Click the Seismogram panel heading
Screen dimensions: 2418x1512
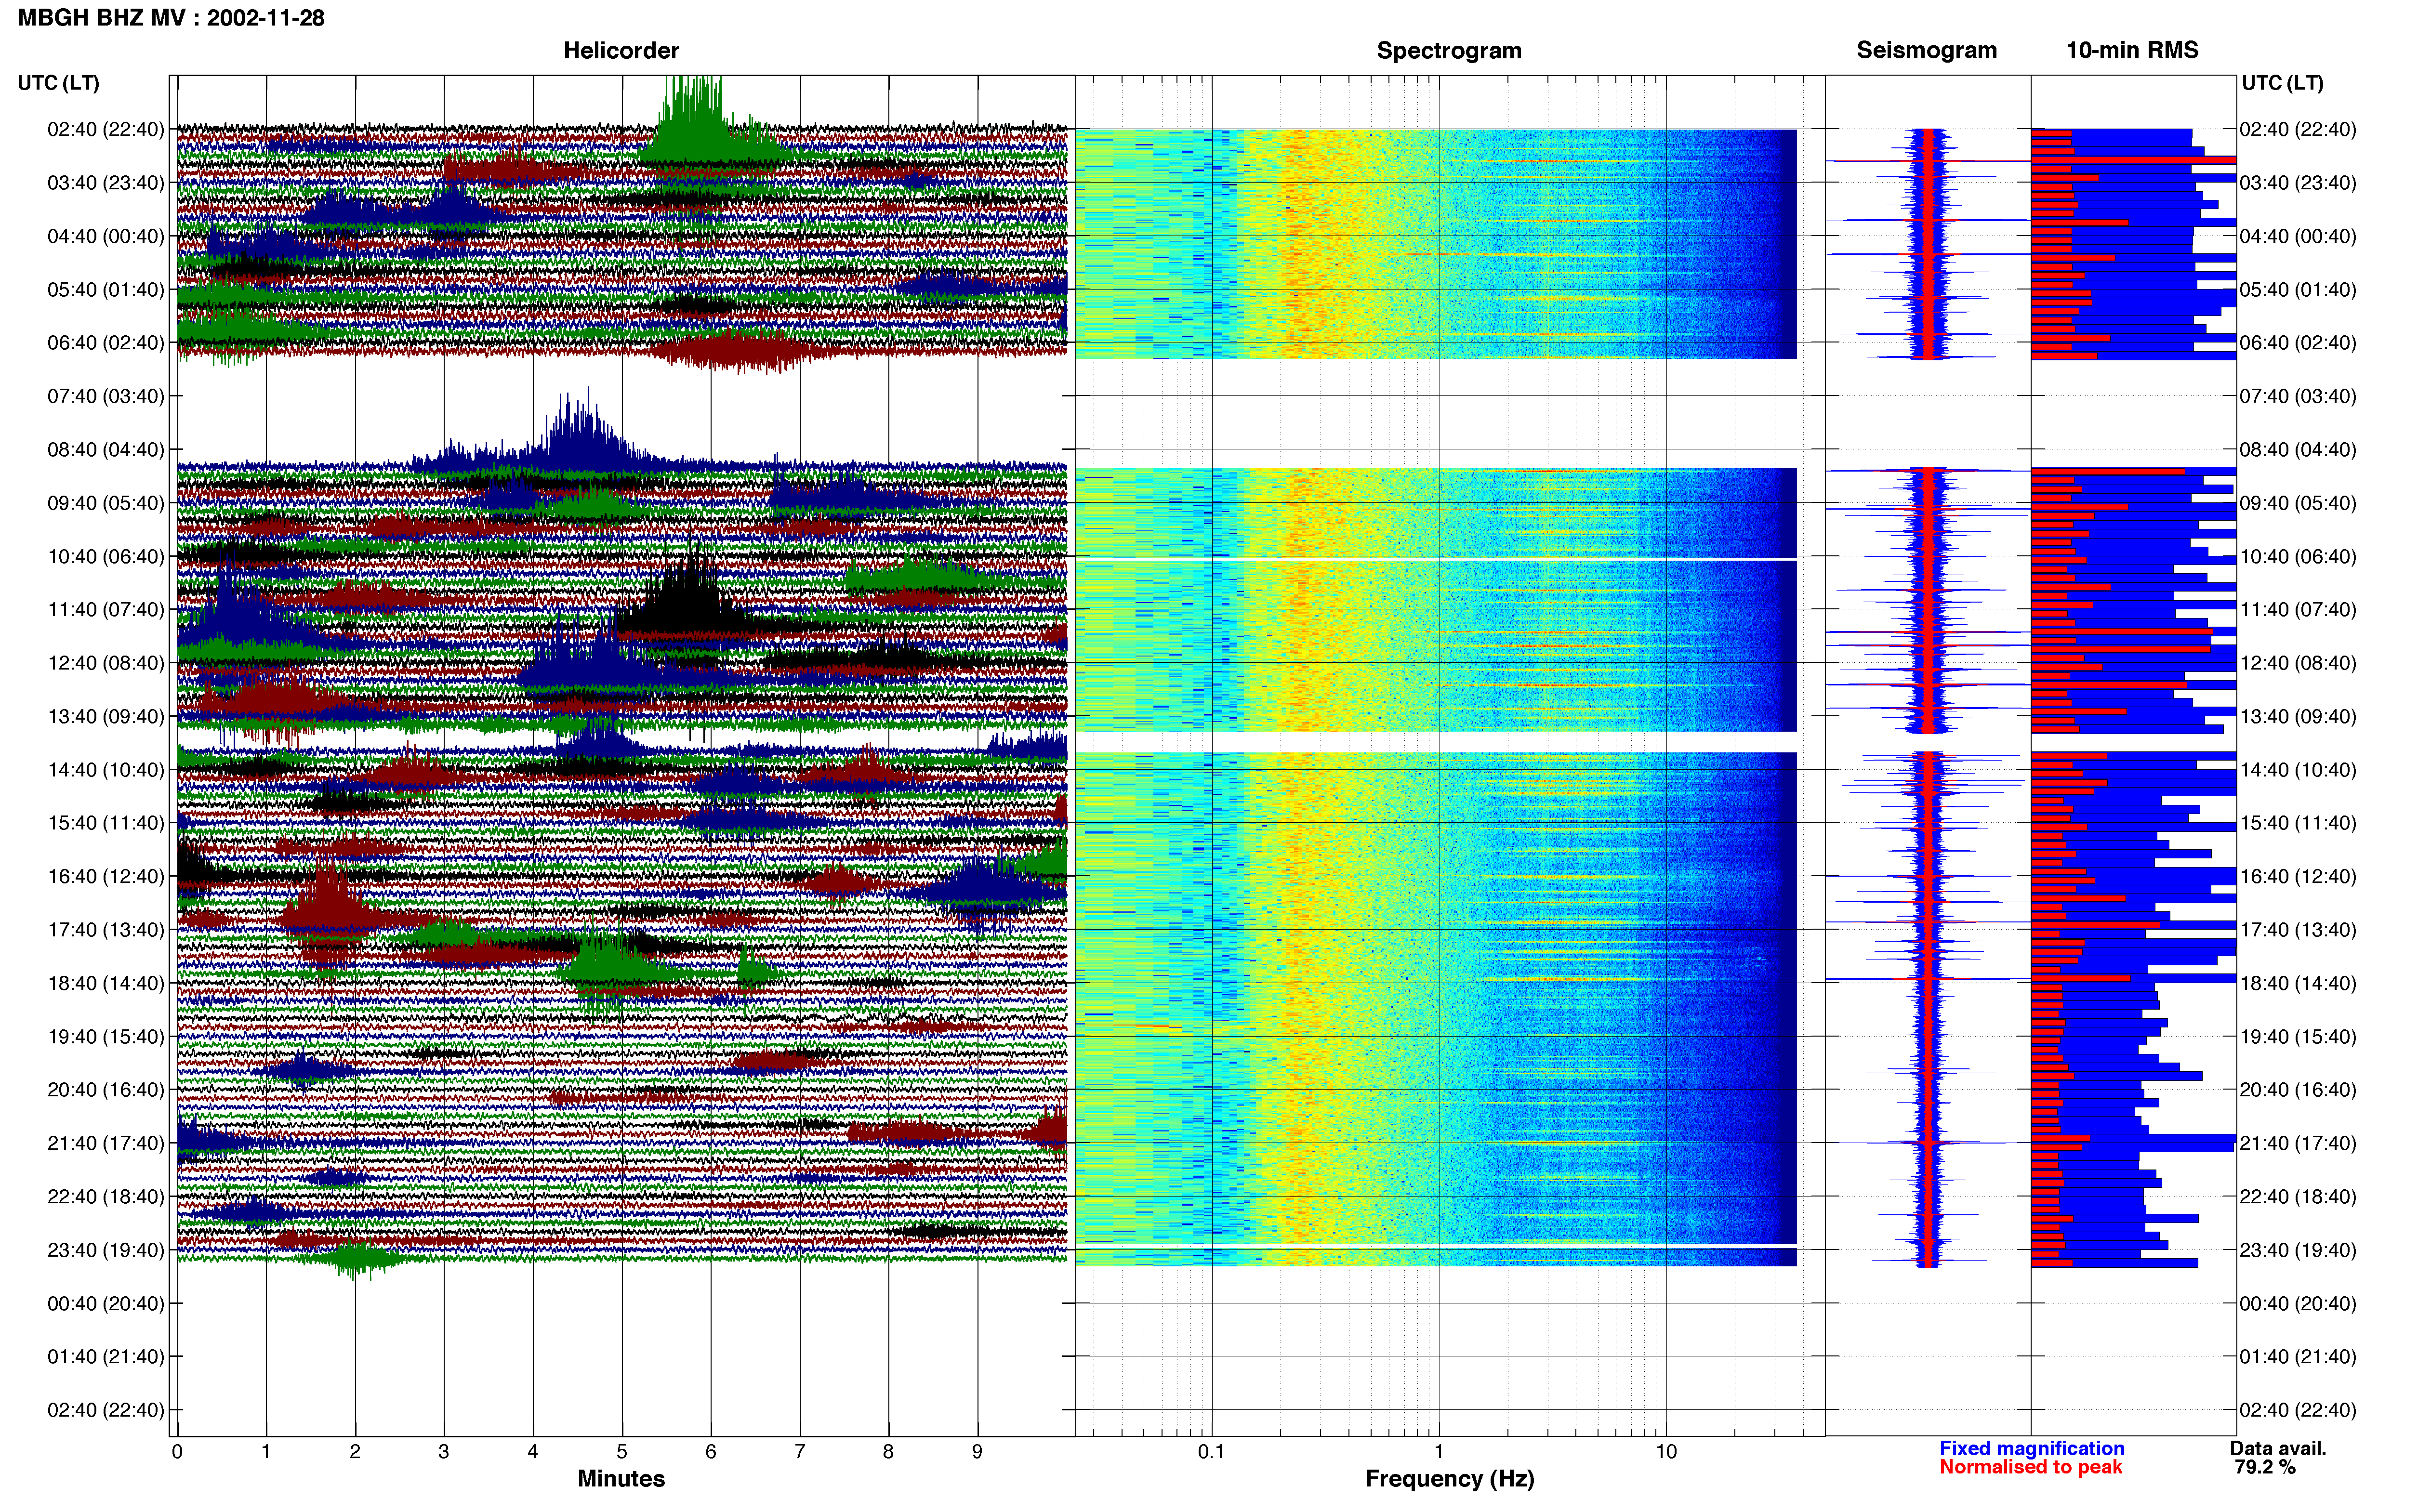[x=1926, y=50]
